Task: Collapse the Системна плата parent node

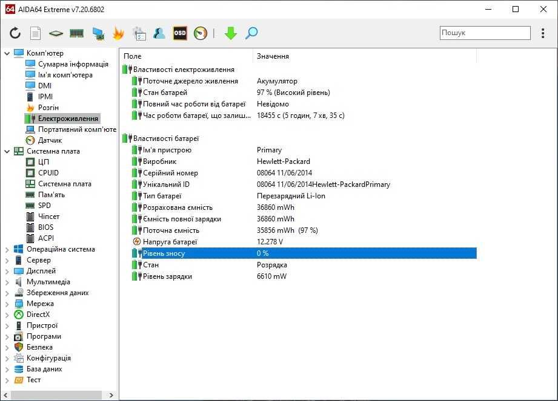Action: [7, 151]
